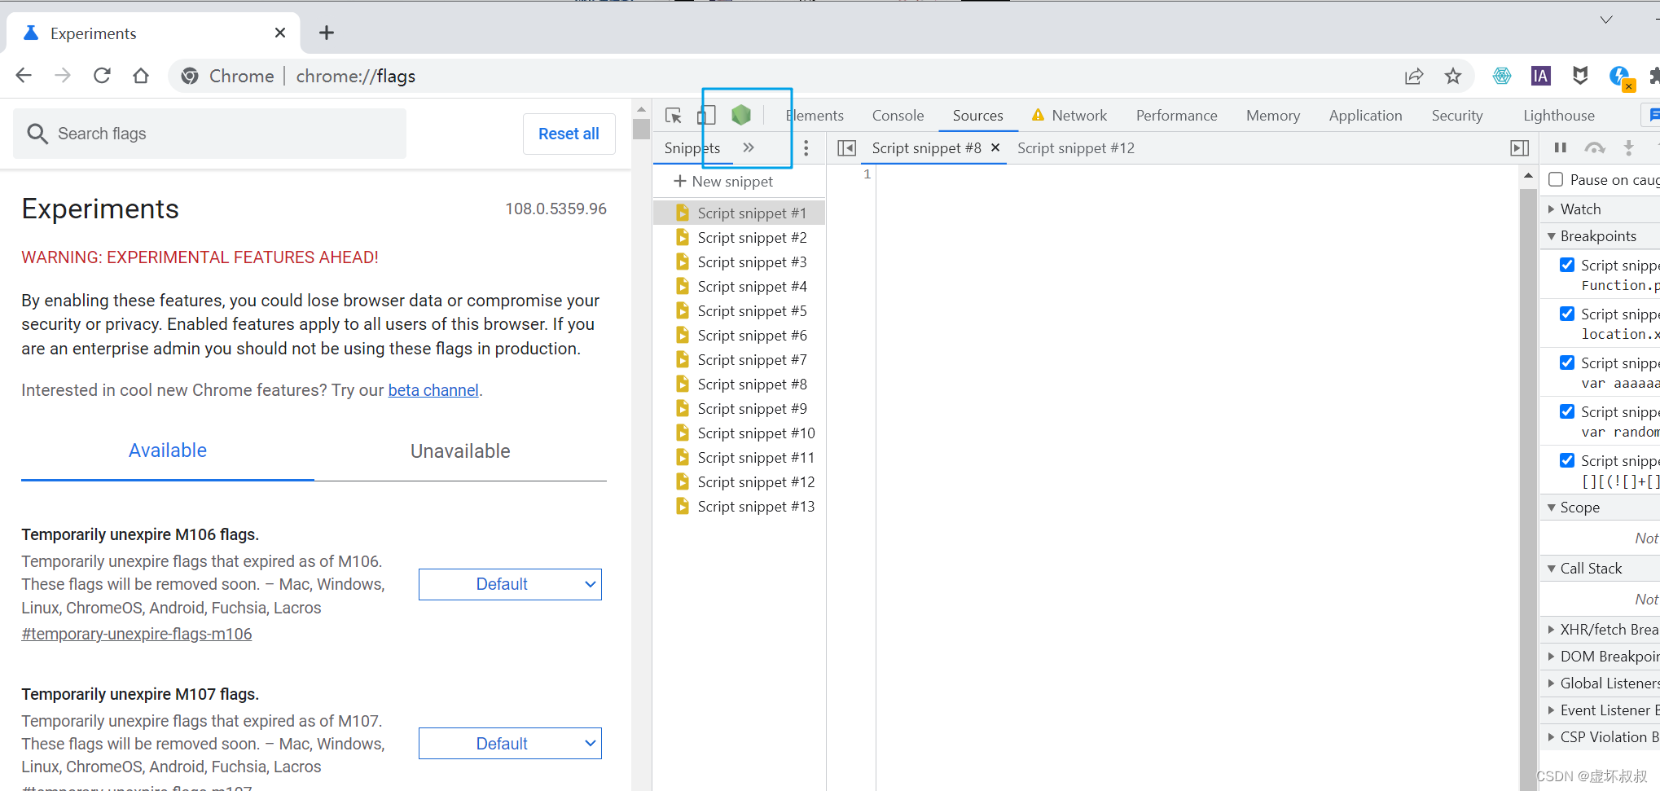Collapse the Breakpoints section
Image resolution: width=1660 pixels, height=791 pixels.
(1600, 236)
